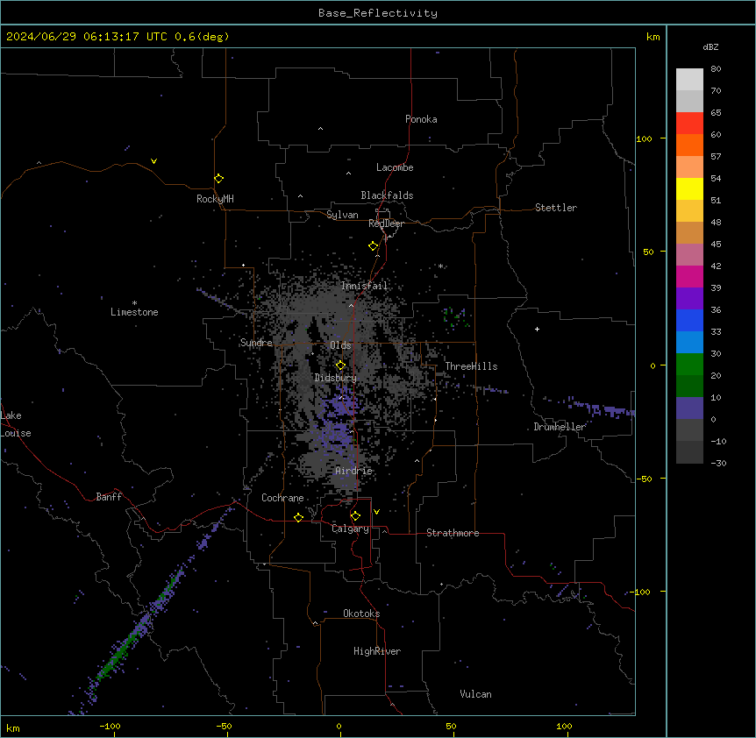Click the Sundre town label
Viewport: 756px width, 738px height.
click(x=256, y=343)
